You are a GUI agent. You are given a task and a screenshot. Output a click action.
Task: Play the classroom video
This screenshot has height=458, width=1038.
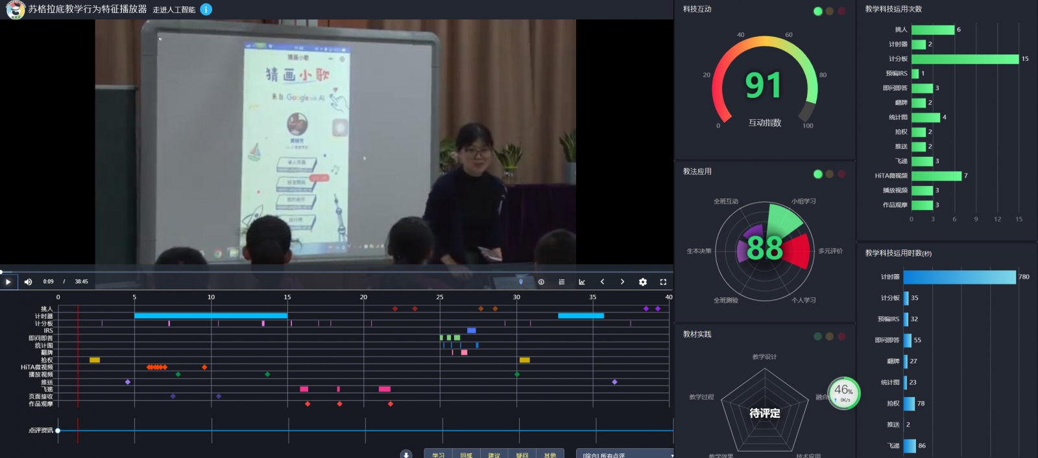8,282
